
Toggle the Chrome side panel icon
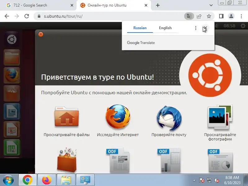[x=221, y=16]
